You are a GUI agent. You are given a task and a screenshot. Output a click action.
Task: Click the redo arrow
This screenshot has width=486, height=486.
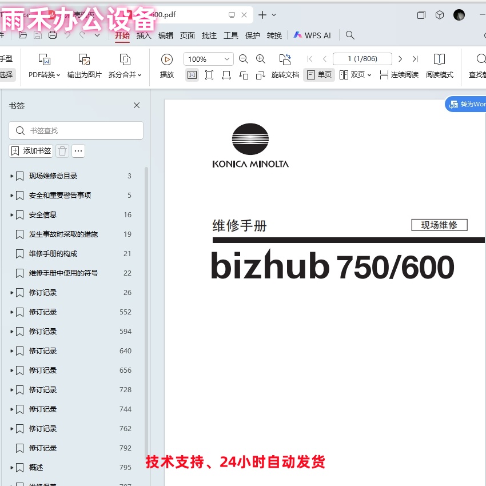pos(82,35)
